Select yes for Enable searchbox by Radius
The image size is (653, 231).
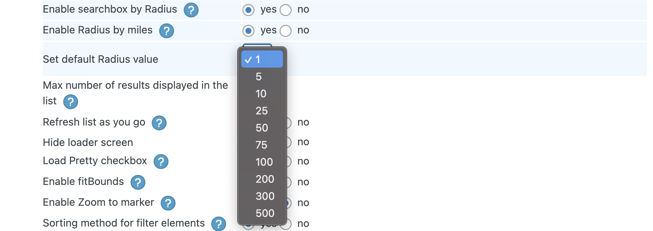pyautogui.click(x=248, y=10)
